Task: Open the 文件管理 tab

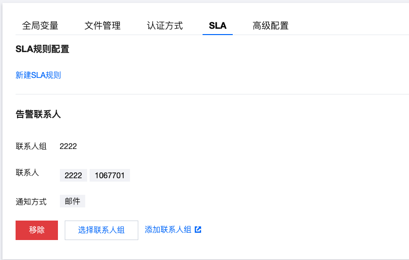Action: click(x=102, y=26)
